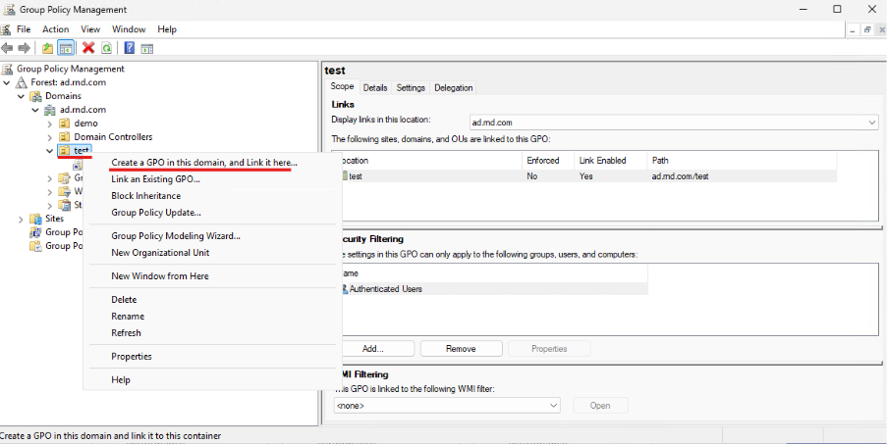Screen dimensions: 887x444
Task: Open the Display links location dropdown
Action: (871, 123)
